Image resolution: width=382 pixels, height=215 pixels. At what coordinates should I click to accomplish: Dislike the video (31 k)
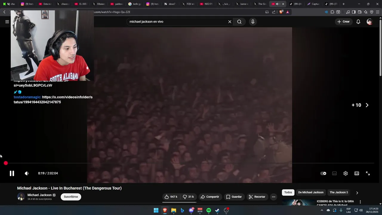[x=188, y=197]
